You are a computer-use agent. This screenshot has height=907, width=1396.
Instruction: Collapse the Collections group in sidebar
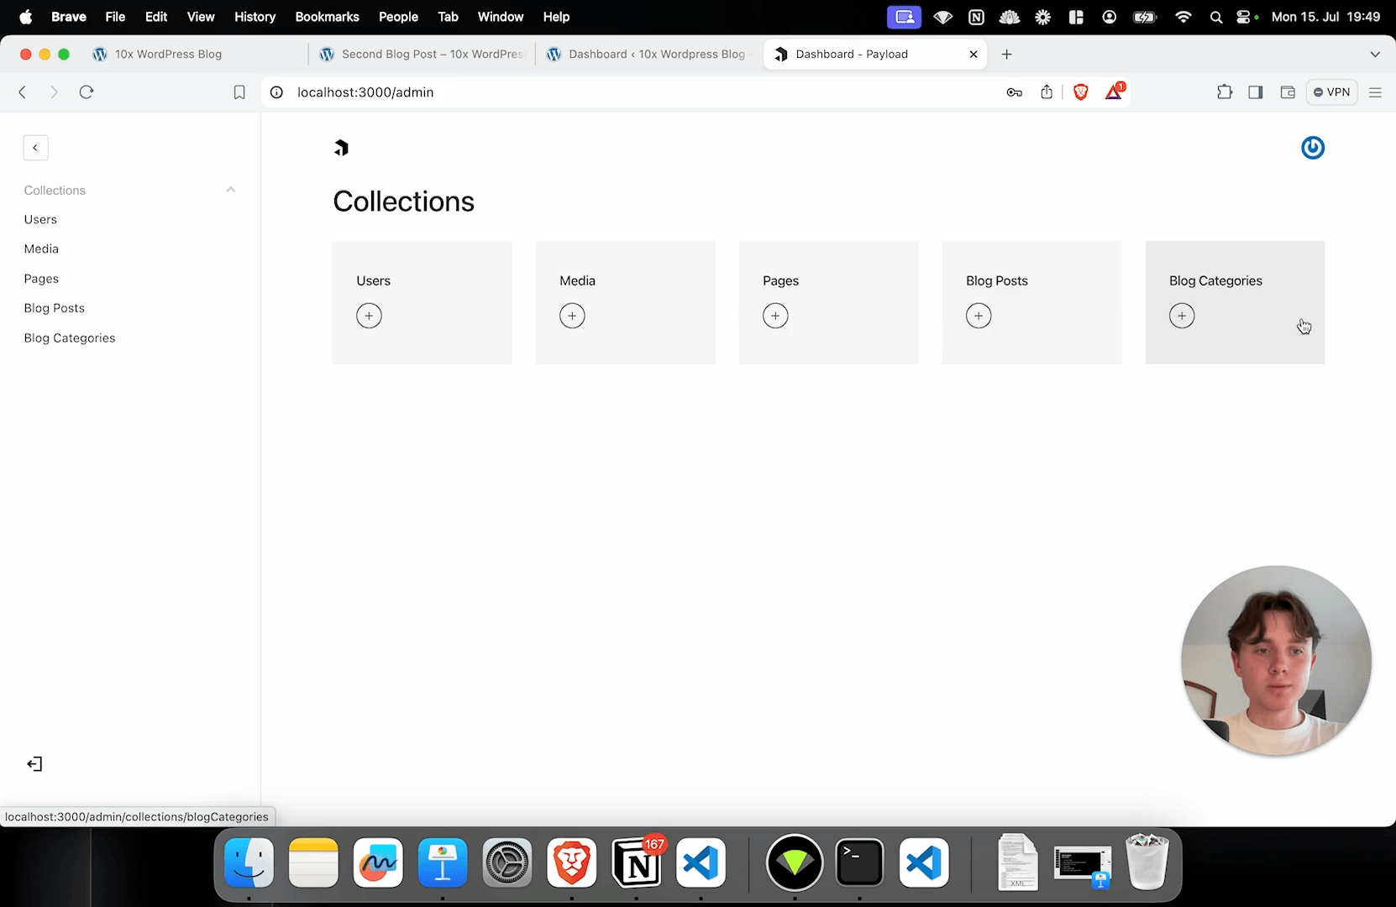coord(230,190)
